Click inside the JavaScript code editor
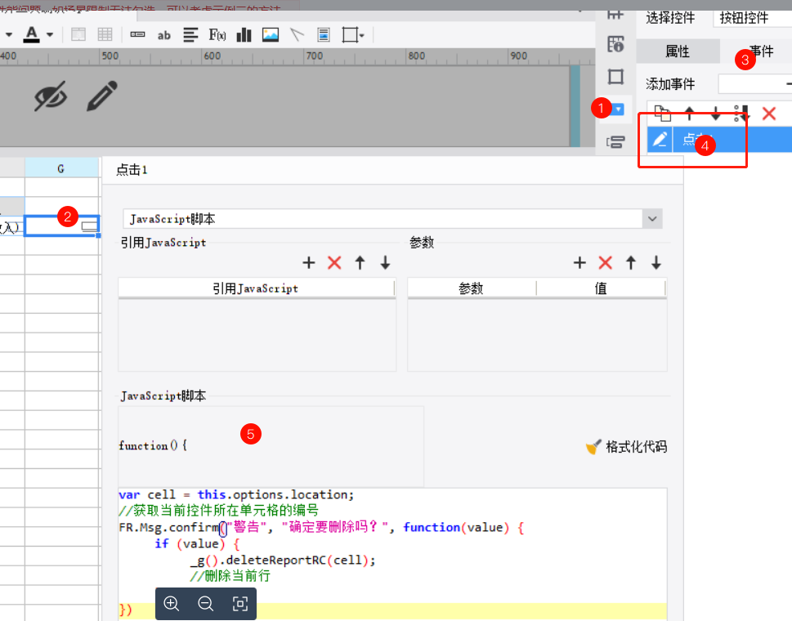This screenshot has width=792, height=621. click(x=392, y=553)
